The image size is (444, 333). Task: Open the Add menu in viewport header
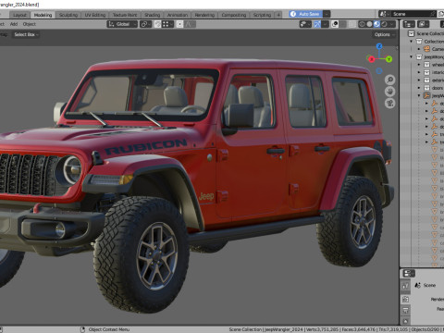14,24
